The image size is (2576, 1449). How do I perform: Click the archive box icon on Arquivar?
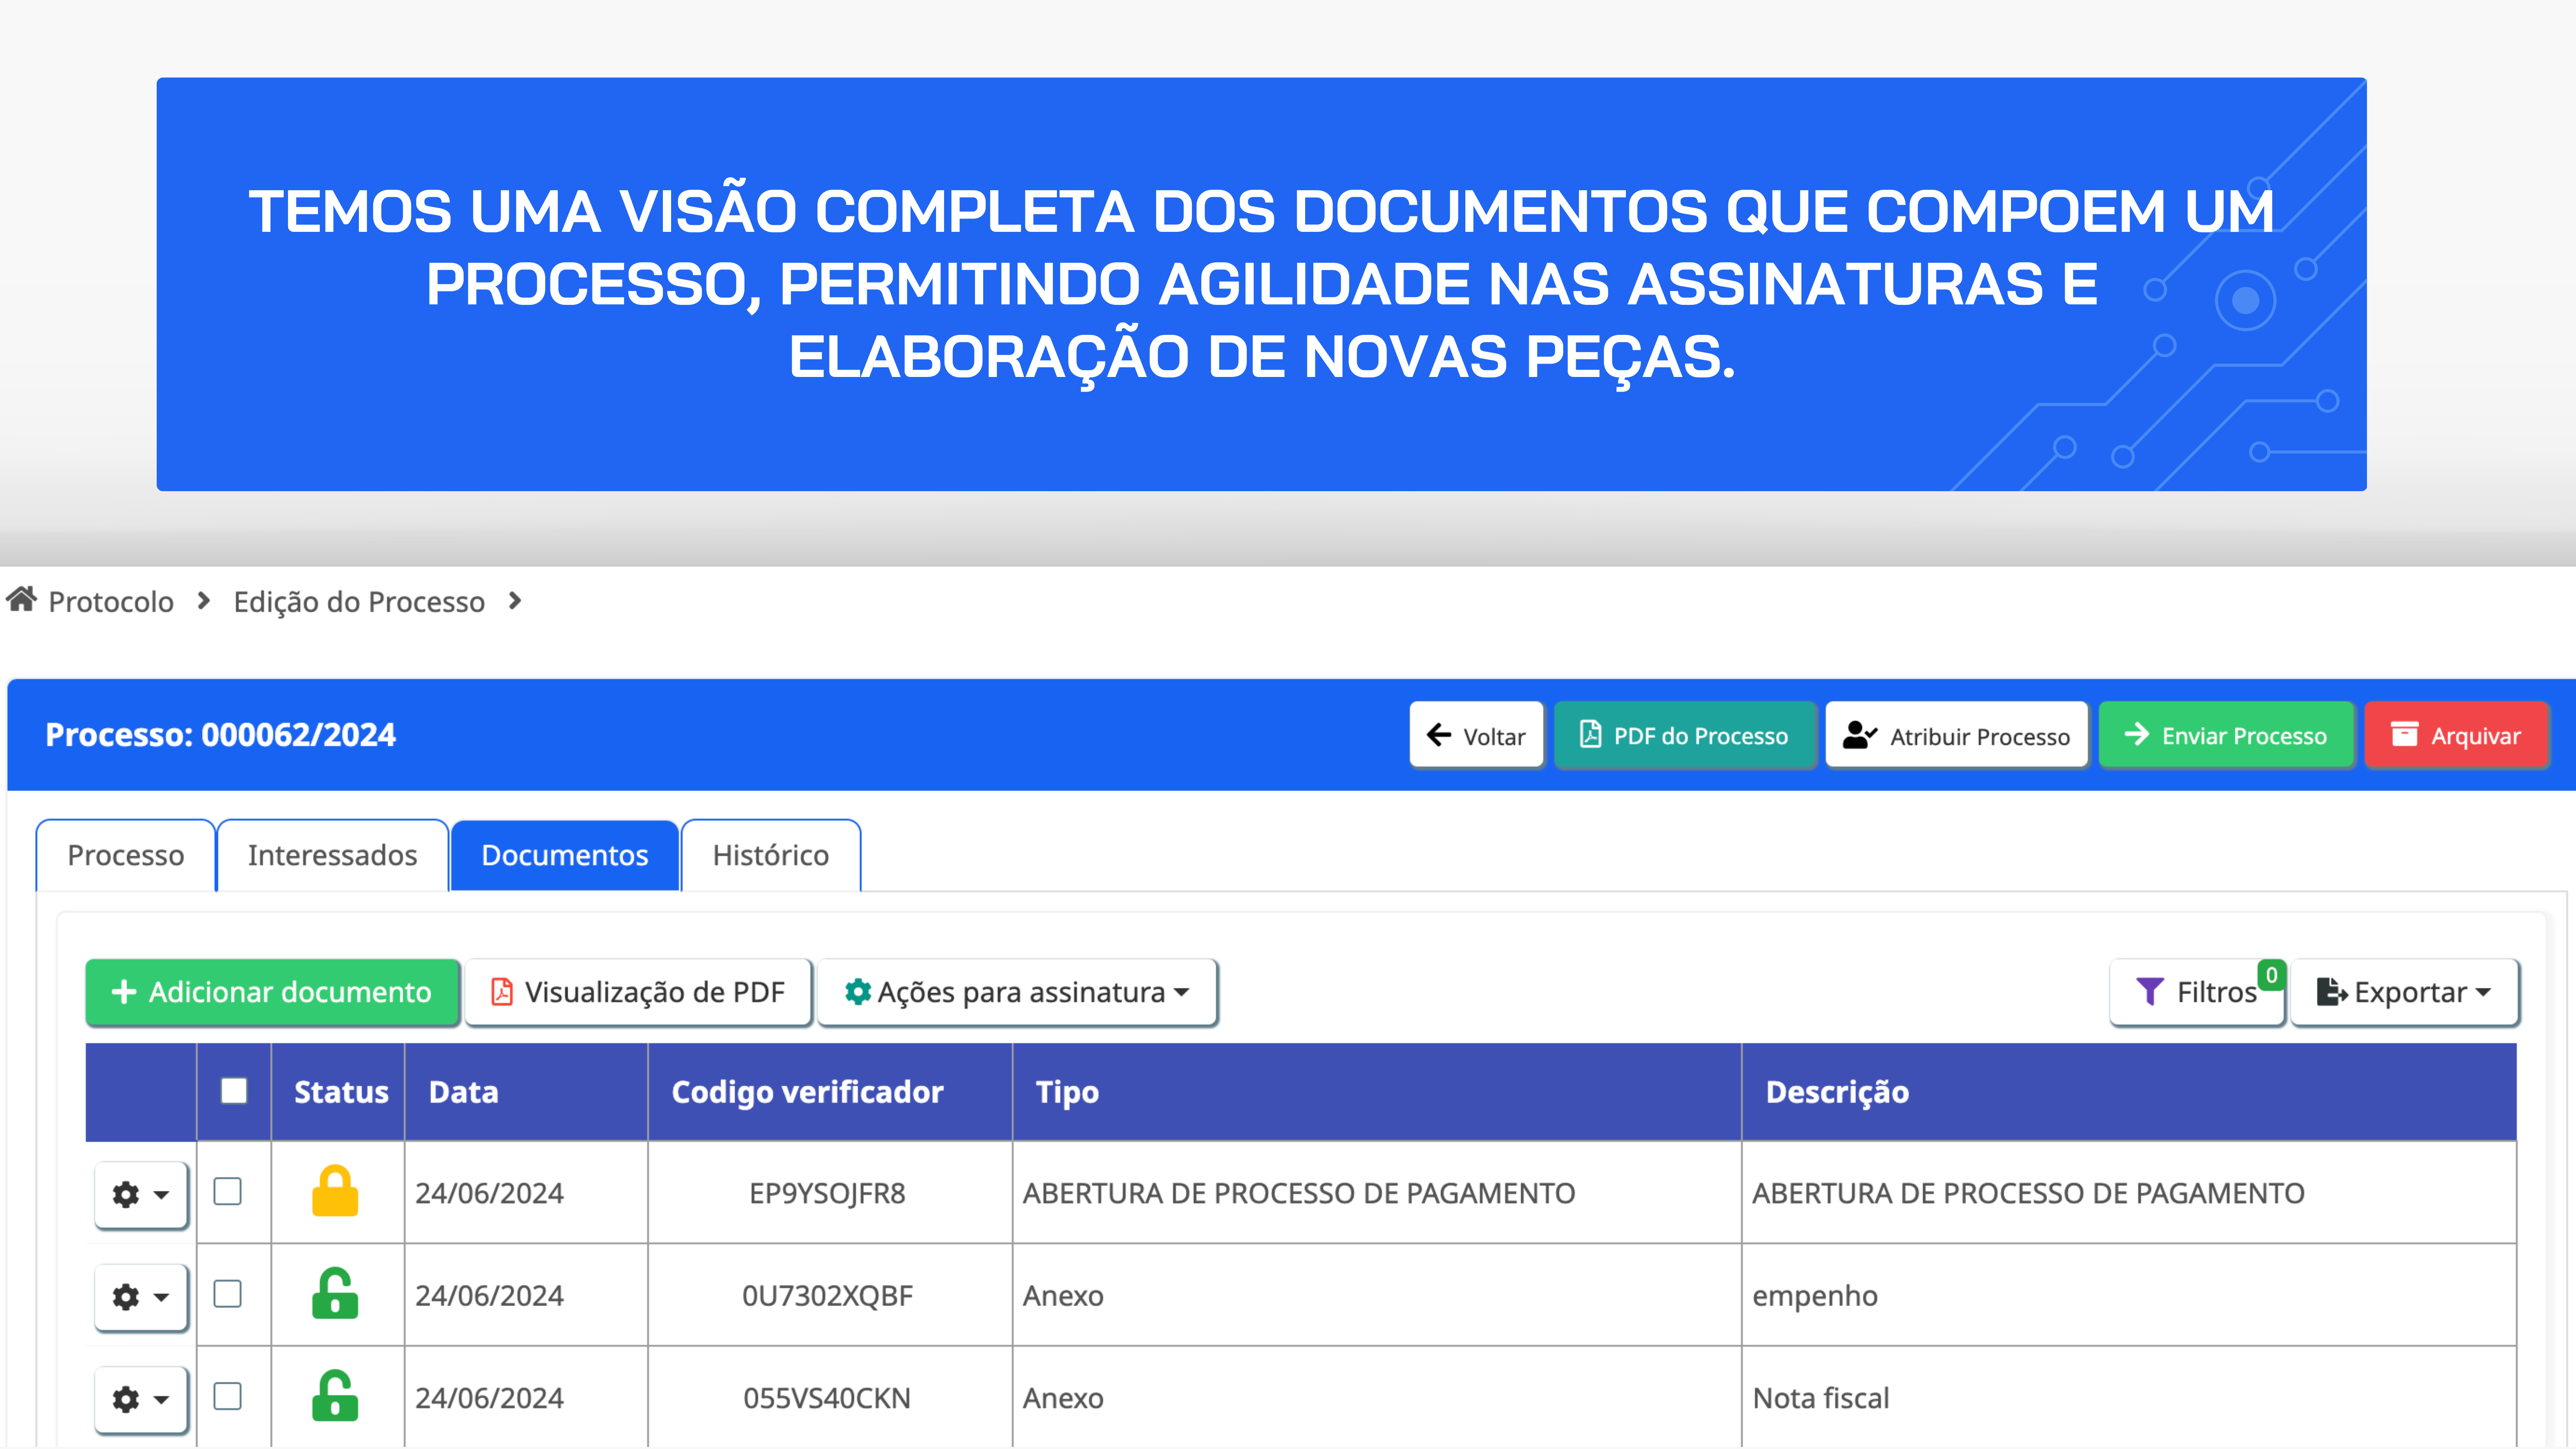[2406, 735]
